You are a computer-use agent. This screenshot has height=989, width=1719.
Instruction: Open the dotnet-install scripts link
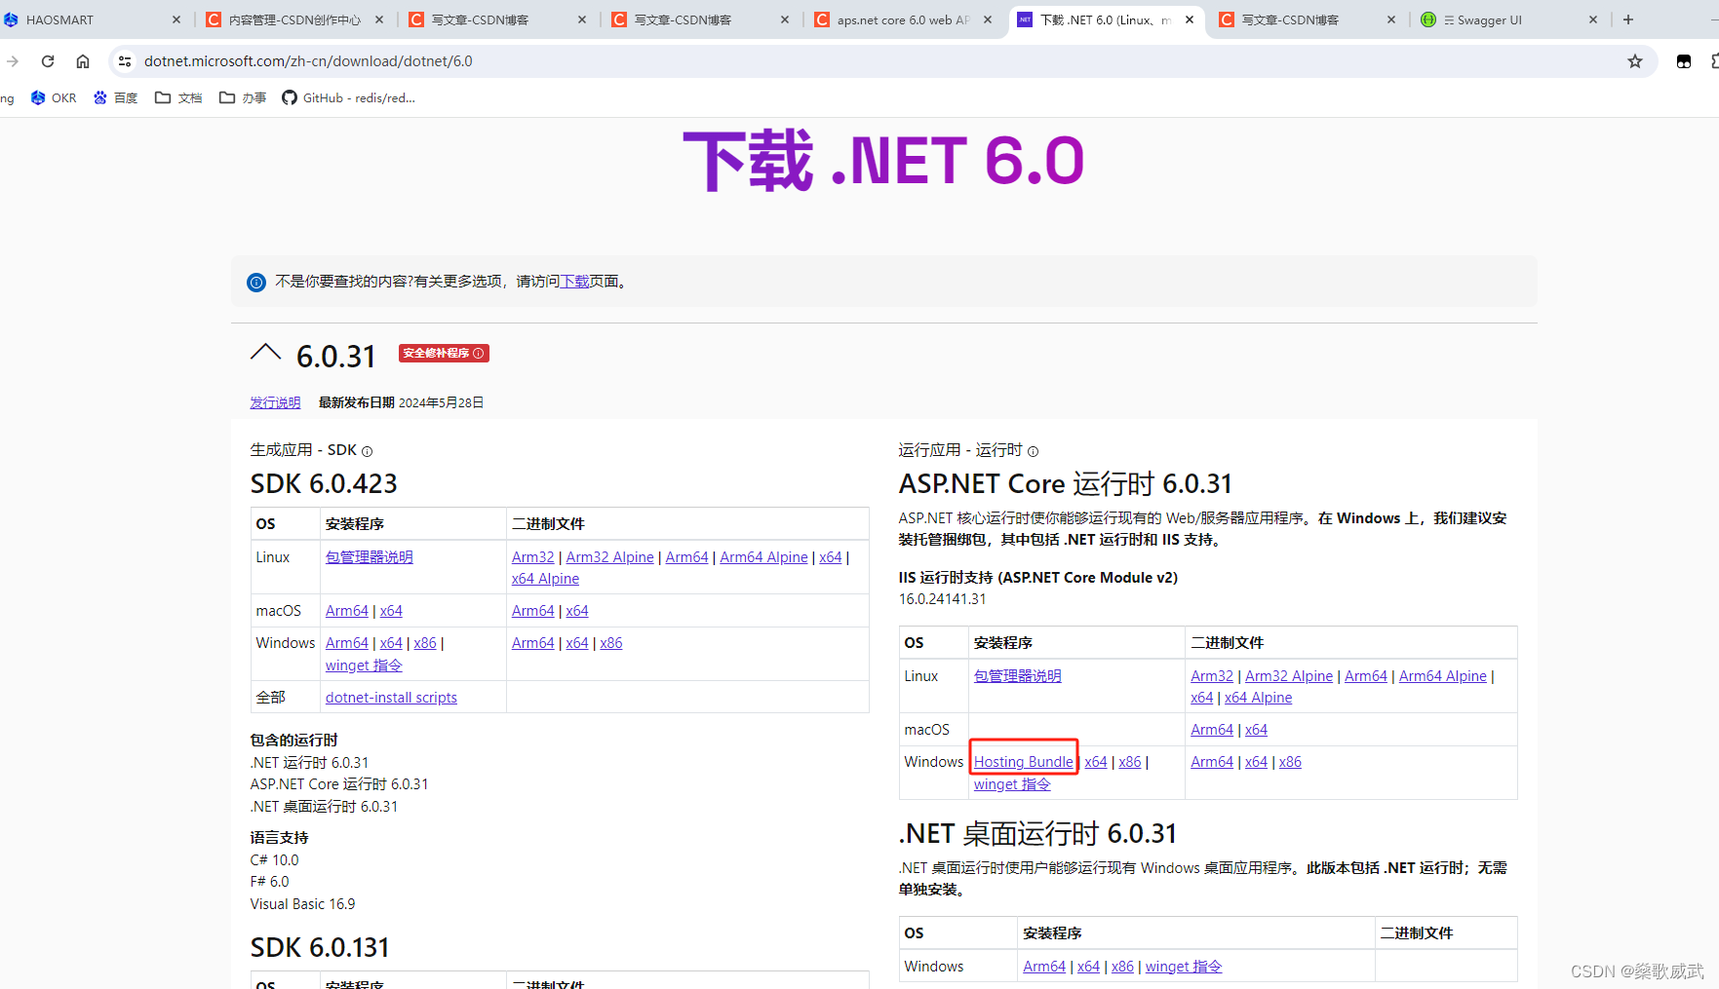pos(391,698)
